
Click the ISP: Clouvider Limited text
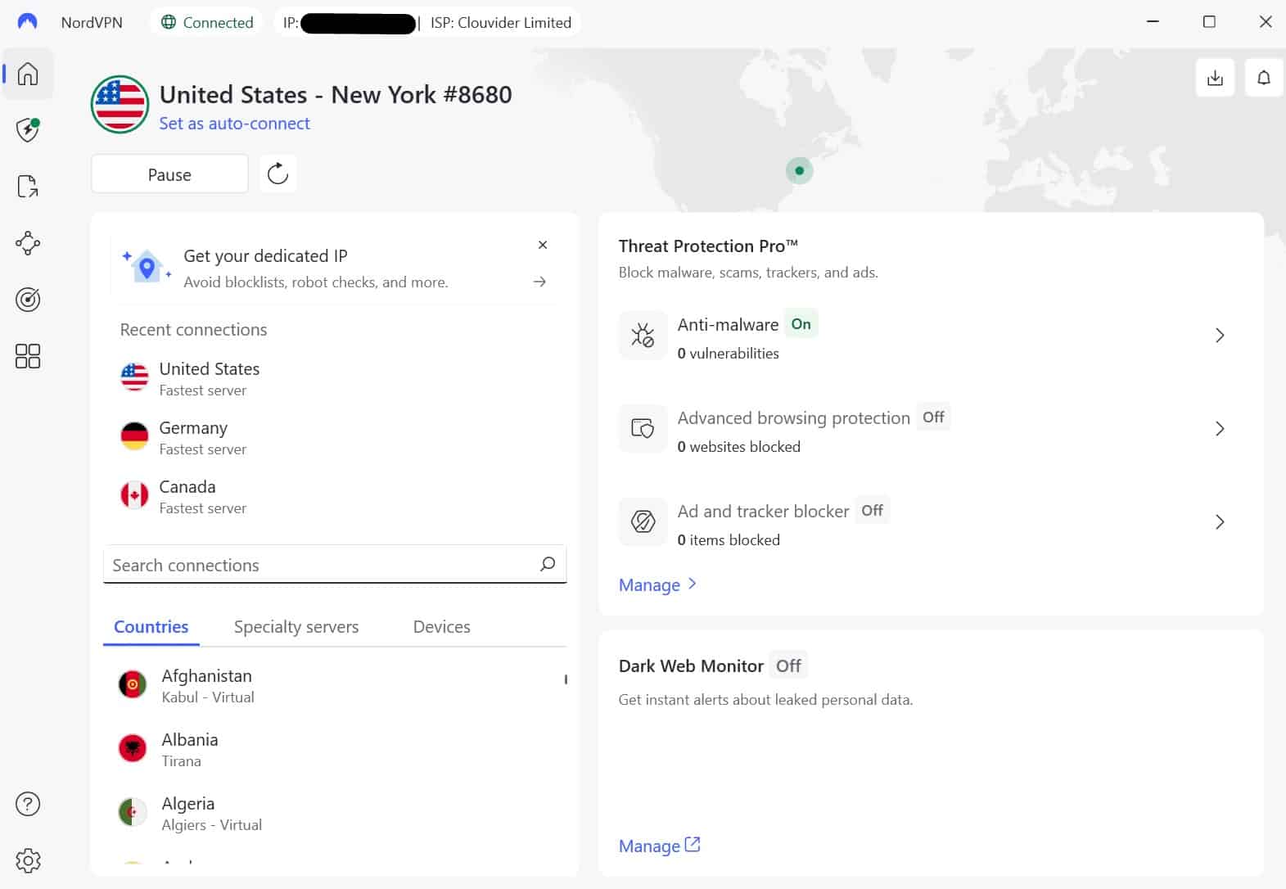coord(501,23)
